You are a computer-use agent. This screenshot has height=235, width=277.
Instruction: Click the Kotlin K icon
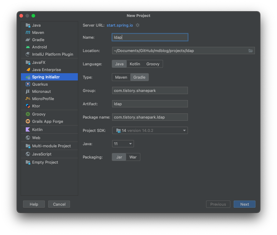pos(28,129)
